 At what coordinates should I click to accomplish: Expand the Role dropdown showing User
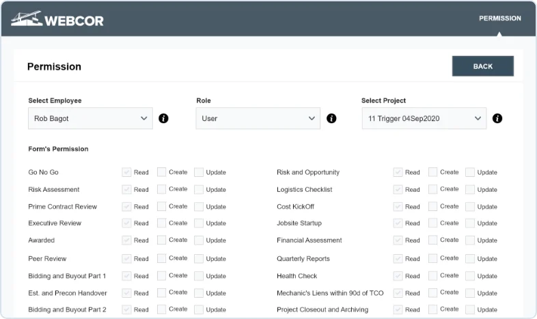click(258, 118)
